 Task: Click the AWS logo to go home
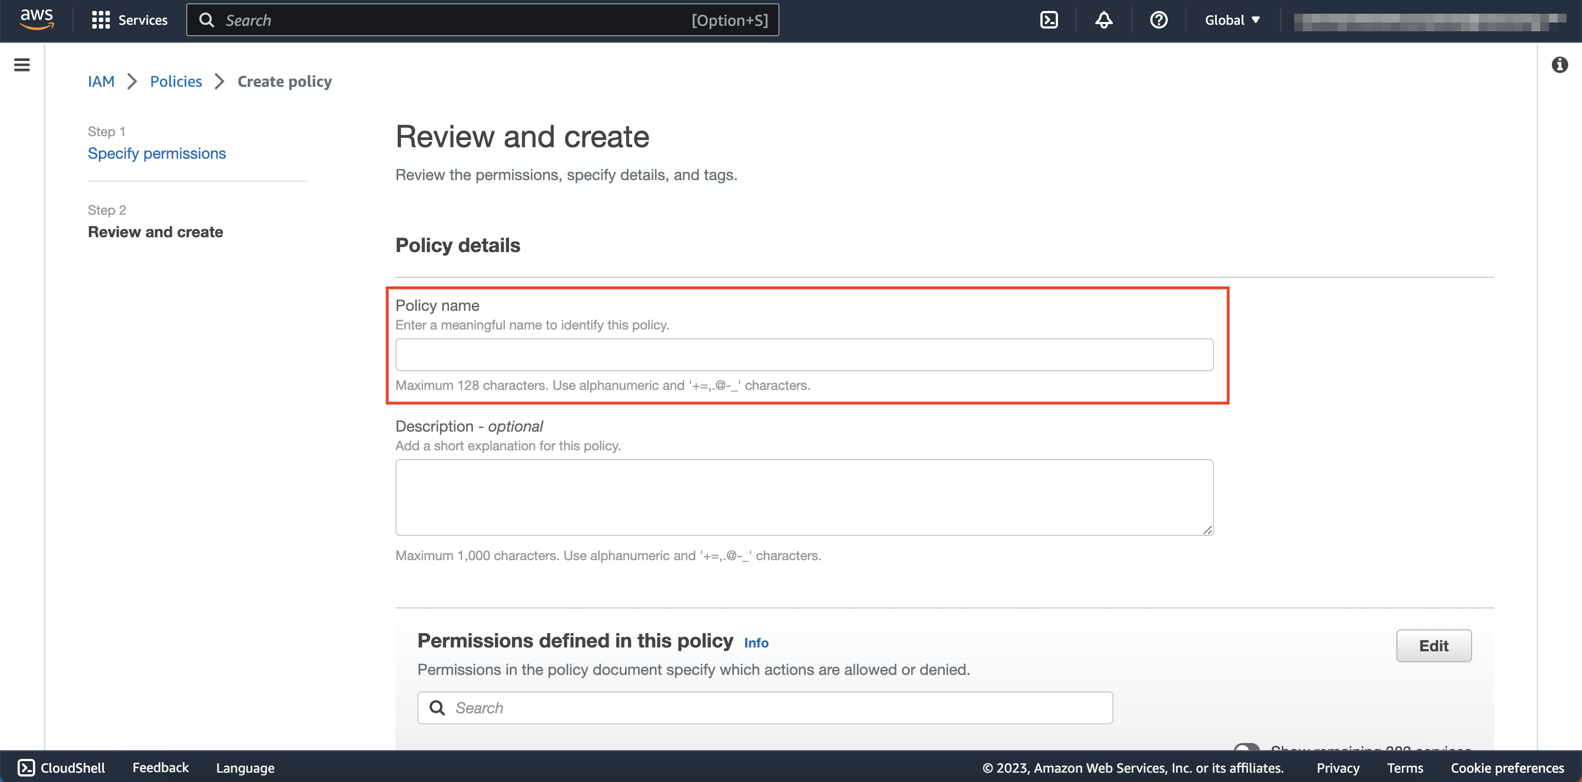[x=36, y=19]
